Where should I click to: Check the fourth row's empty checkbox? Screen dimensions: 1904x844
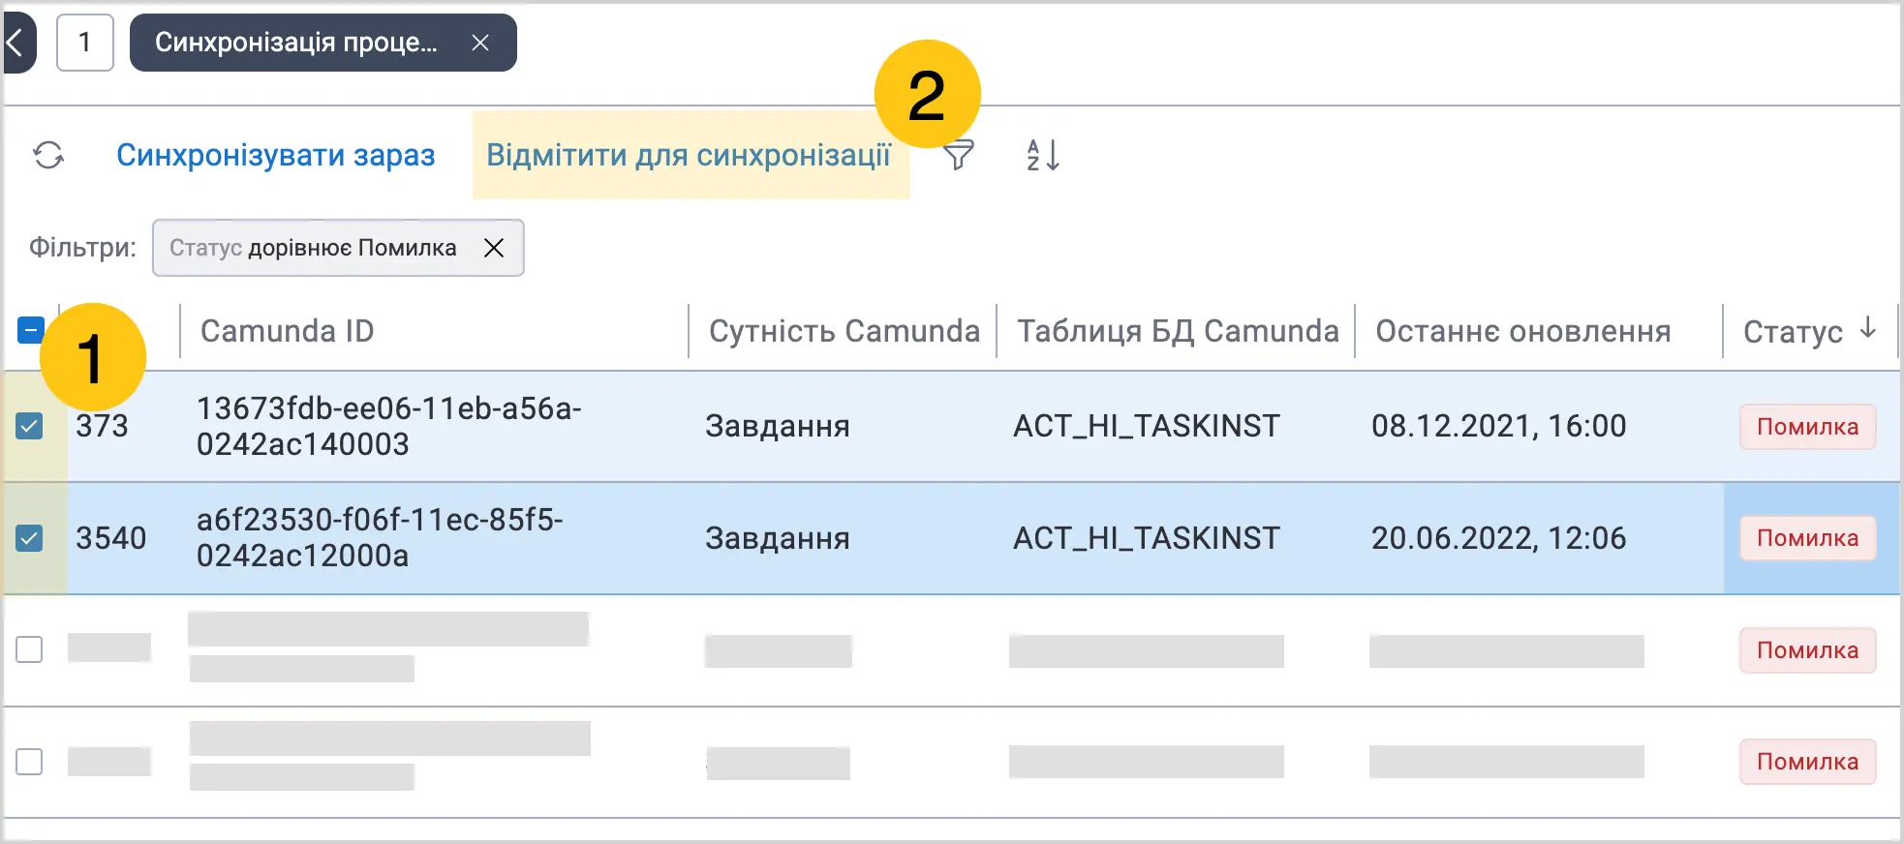click(x=30, y=762)
